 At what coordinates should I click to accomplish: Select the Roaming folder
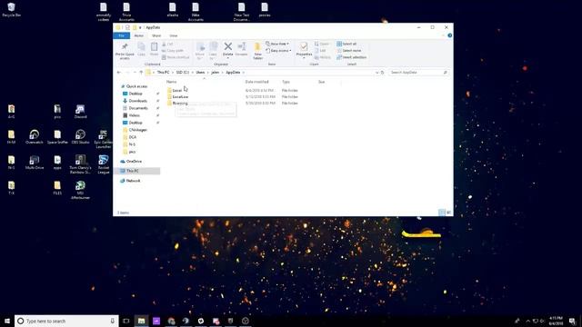pyautogui.click(x=180, y=103)
